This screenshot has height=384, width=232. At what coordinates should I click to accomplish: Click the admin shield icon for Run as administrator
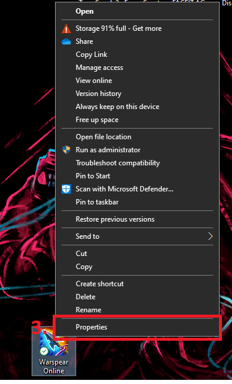point(66,150)
